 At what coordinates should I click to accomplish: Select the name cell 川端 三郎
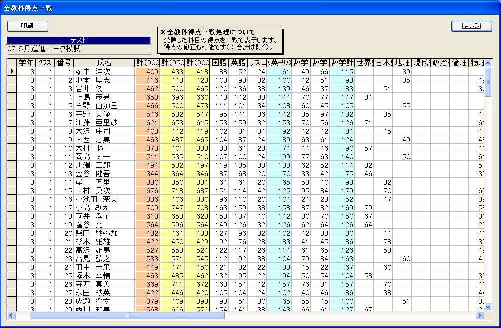coord(104,165)
